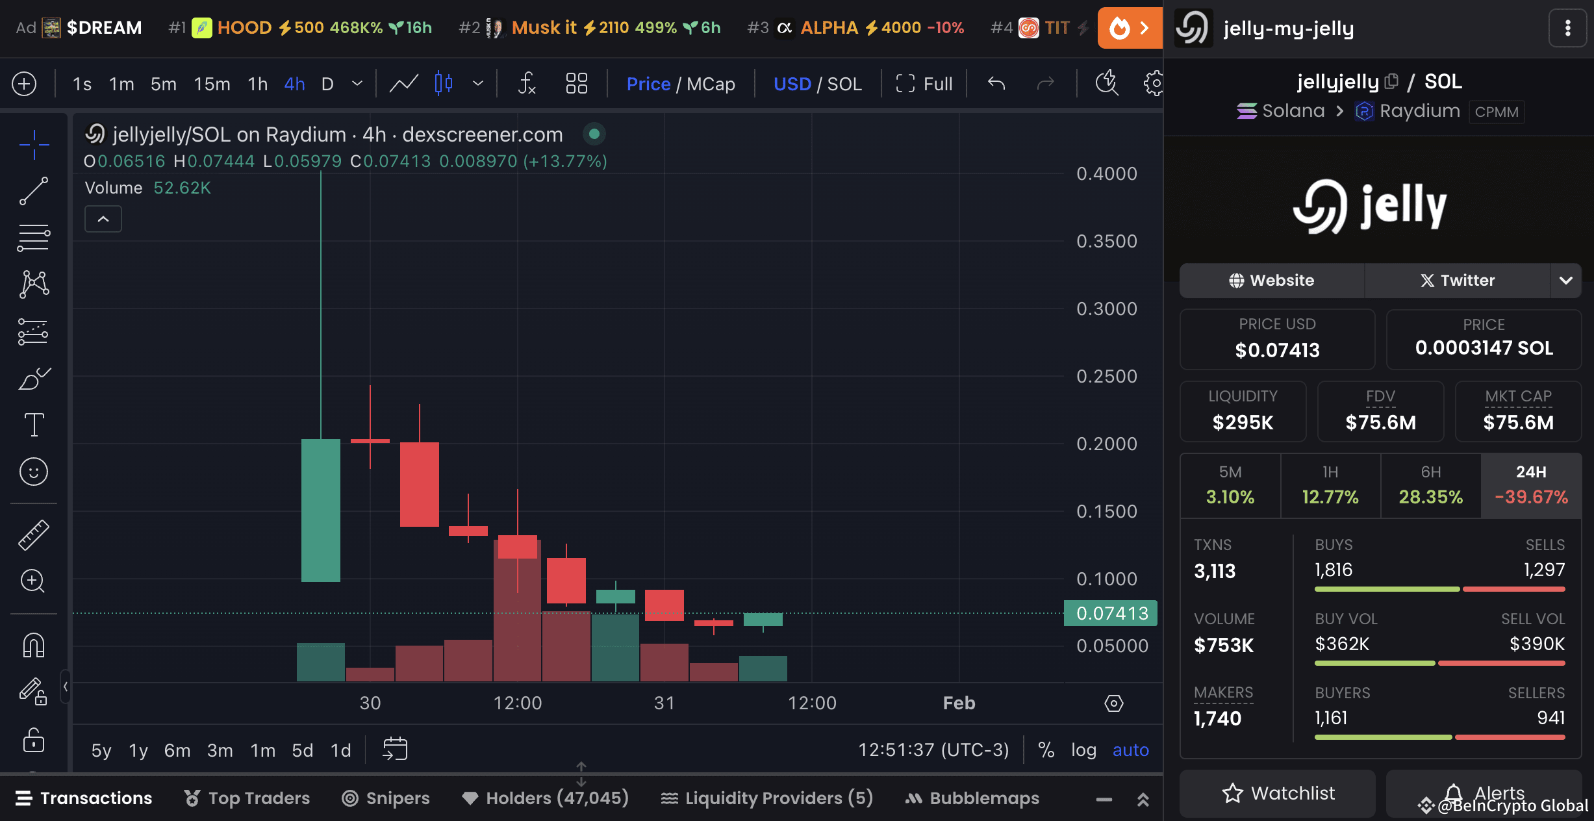
Task: Expand the candle style dropdown
Action: [478, 83]
